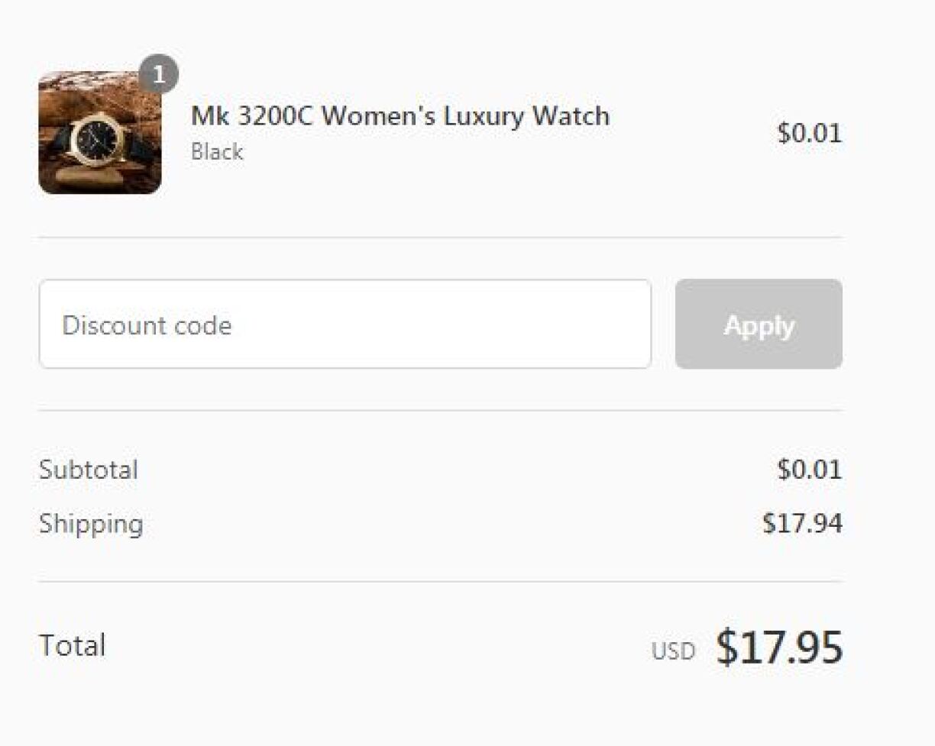The image size is (935, 746).
Task: Click the Mk 3200C watch product thumbnail
Action: coord(99,134)
